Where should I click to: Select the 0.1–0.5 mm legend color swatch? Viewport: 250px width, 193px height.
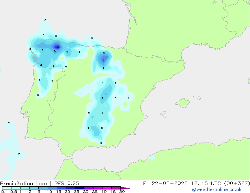point(7,188)
